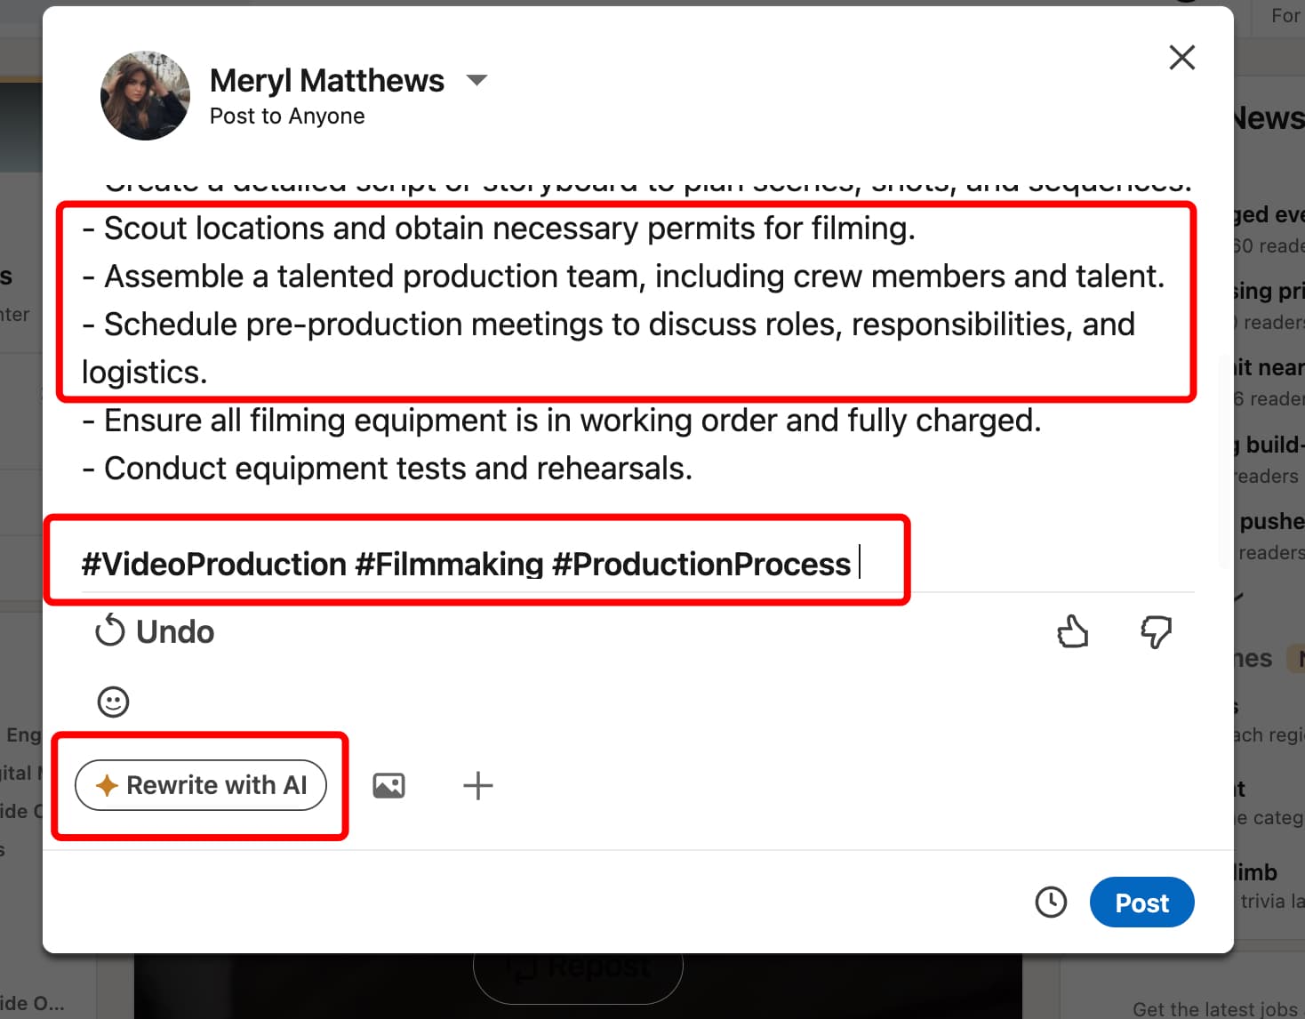Schedule the post using the clock icon
Viewport: 1305px width, 1019px height.
coord(1051,902)
